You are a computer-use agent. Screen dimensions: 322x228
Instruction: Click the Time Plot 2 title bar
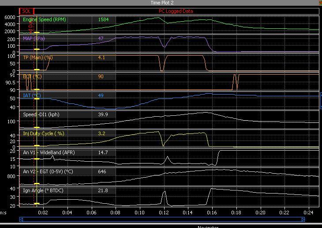(x=161, y=3)
